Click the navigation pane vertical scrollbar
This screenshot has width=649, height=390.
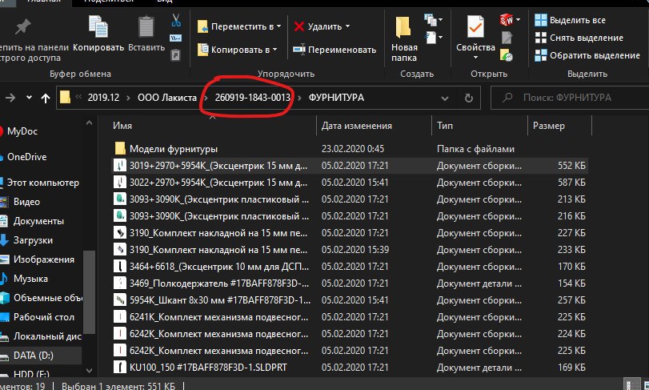(x=89, y=291)
